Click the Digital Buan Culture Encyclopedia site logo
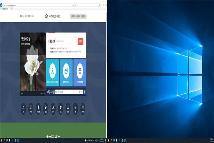 [53, 16]
